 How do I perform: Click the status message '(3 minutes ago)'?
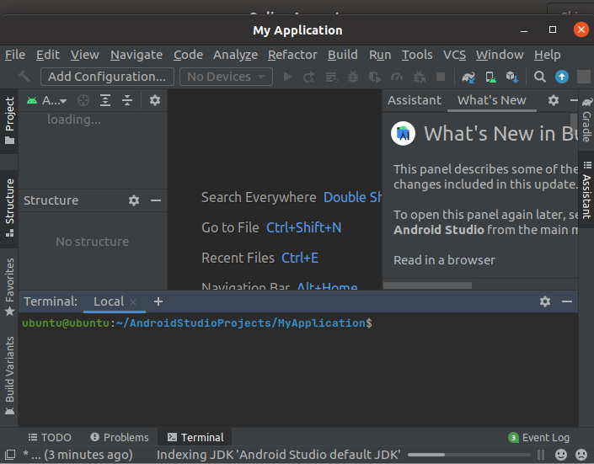[88, 455]
